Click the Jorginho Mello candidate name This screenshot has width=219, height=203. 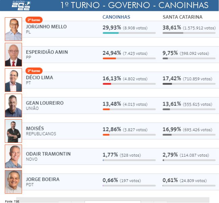[x=46, y=27]
